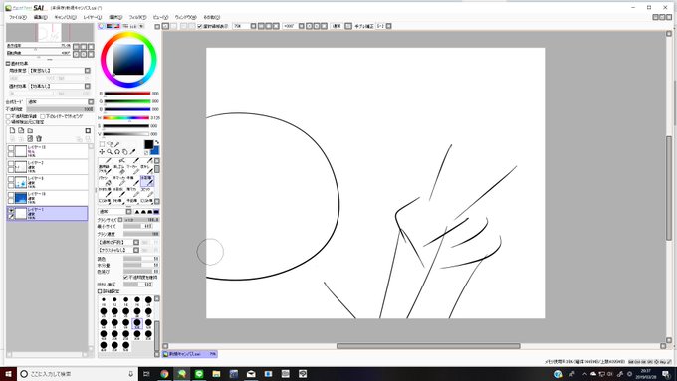The image size is (677, 381).
Task: Open the brush texture テクスチャなし dropdown
Action: [x=136, y=250]
